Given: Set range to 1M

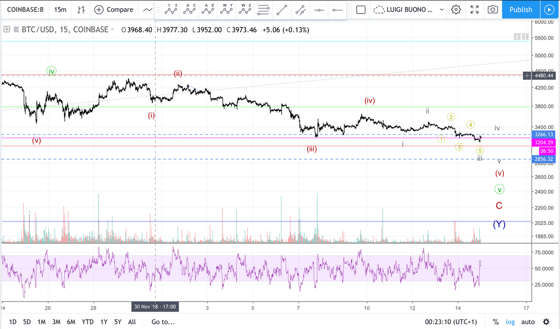Looking at the screenshot, I should click(x=42, y=322).
